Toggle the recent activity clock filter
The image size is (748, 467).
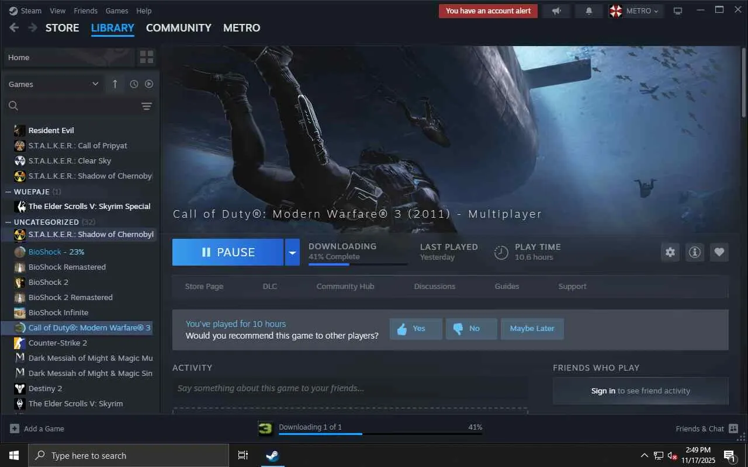134,84
